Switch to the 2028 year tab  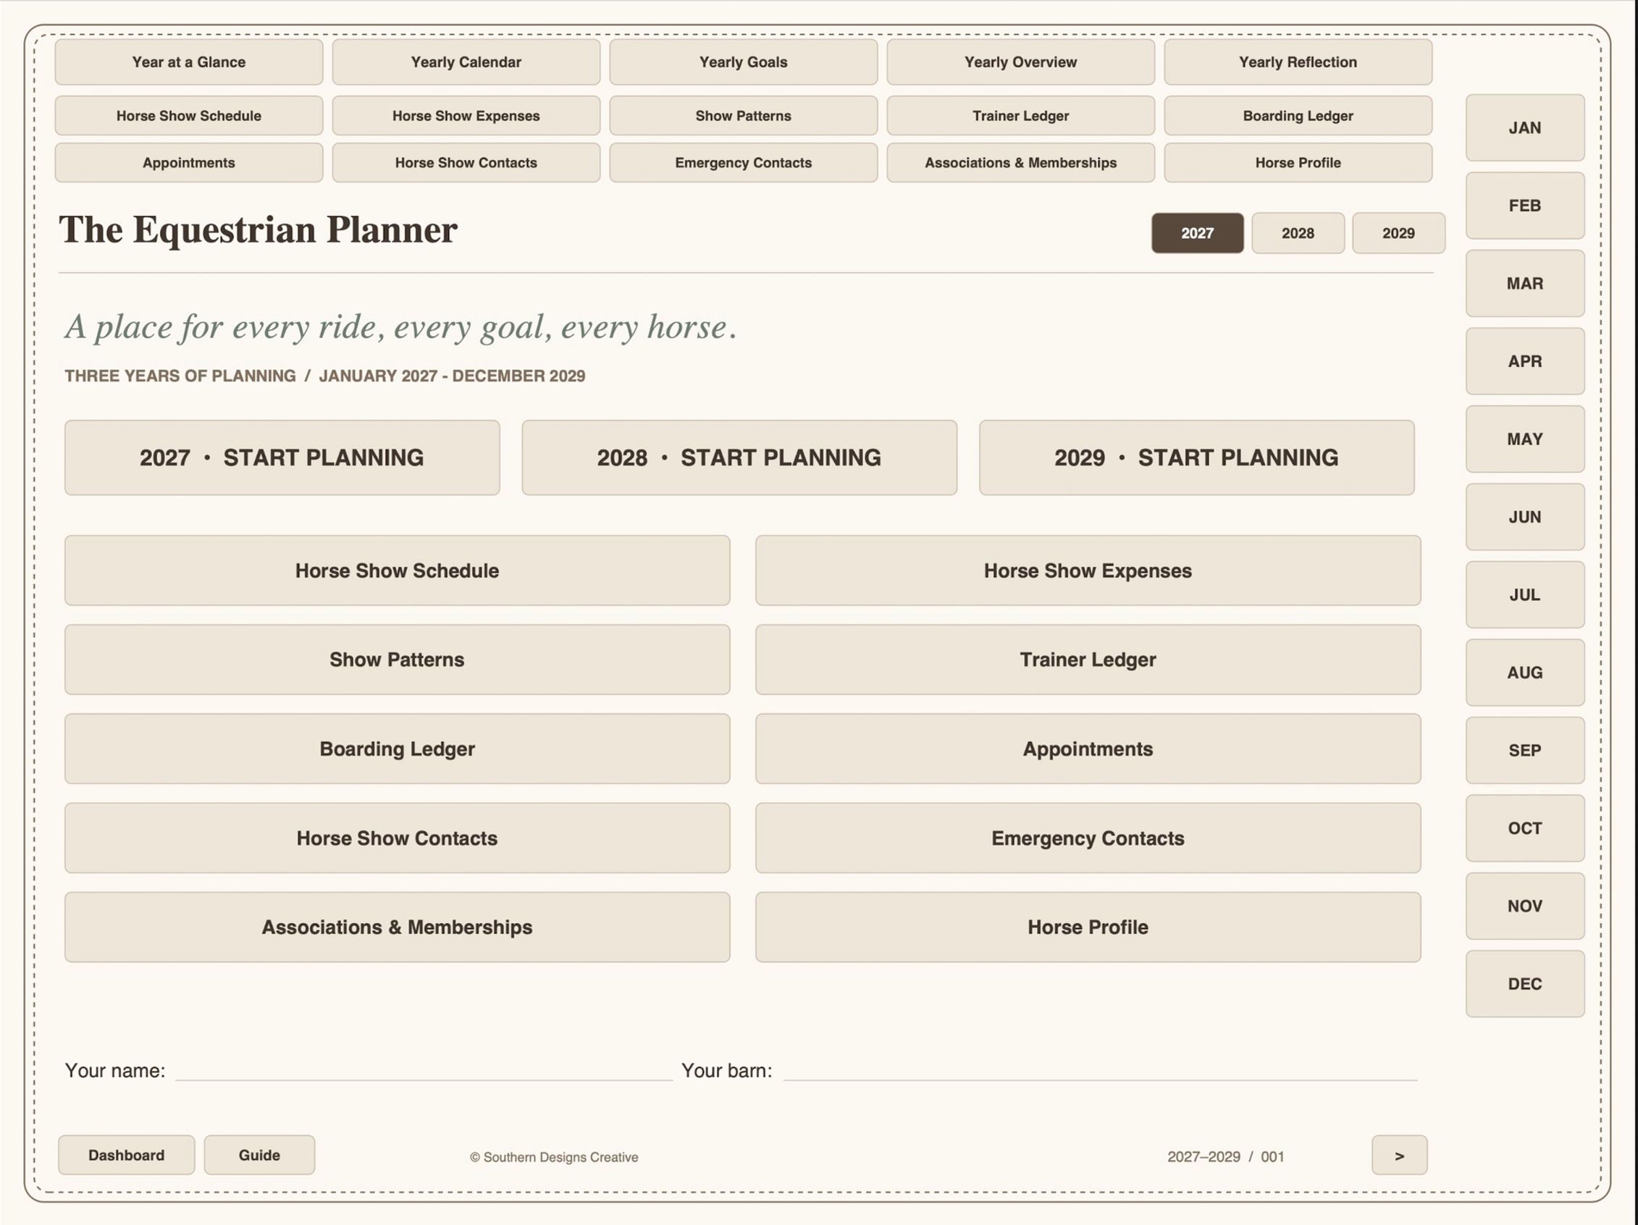[1298, 233]
